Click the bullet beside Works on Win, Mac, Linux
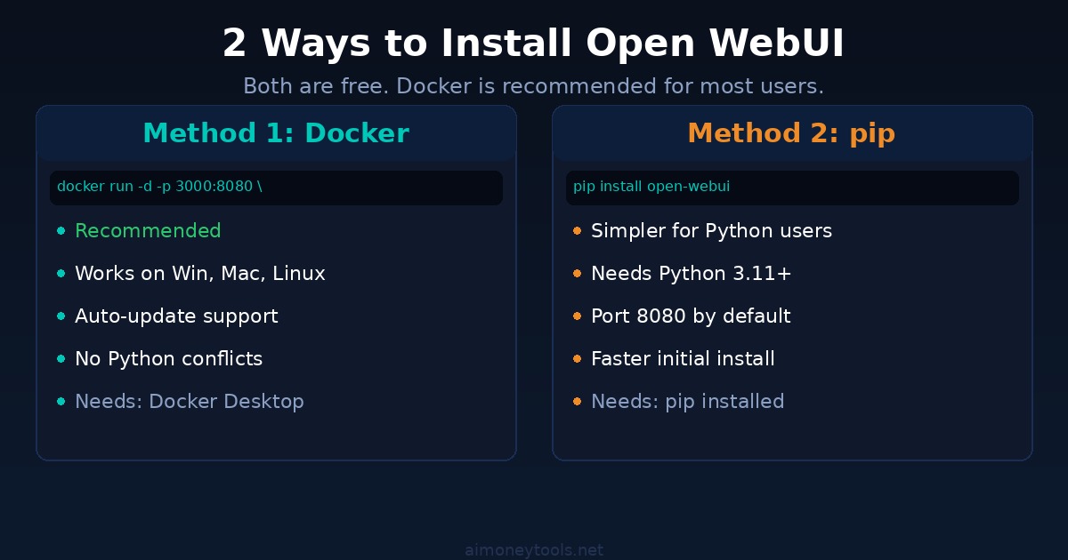1068x560 pixels. pyautogui.click(x=61, y=274)
